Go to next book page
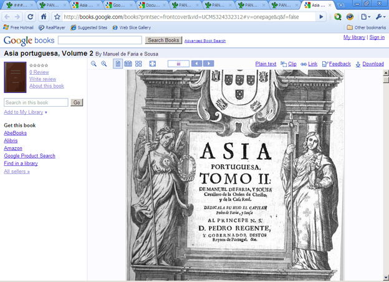Screen dimensions: 389x282 [x=209, y=64]
